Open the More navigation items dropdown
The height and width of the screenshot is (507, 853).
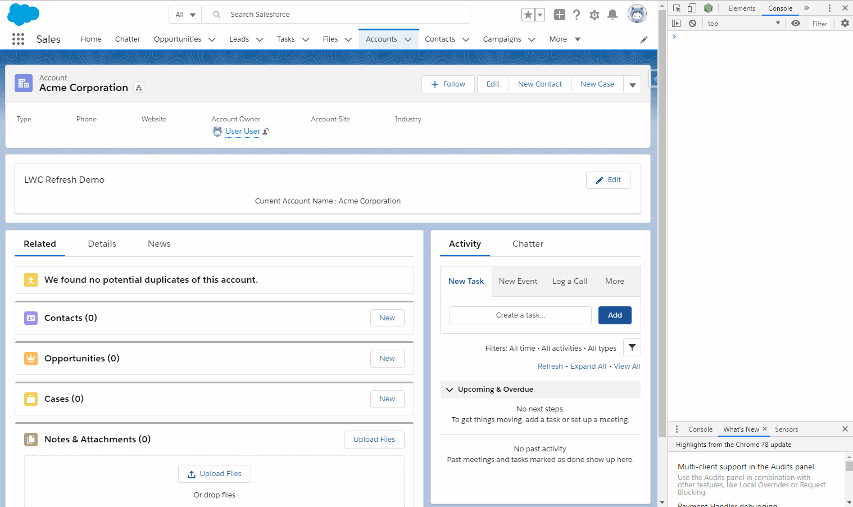click(x=565, y=39)
